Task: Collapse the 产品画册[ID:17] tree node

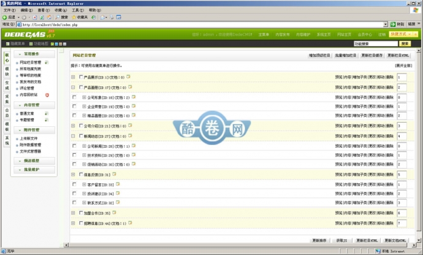Action: (x=73, y=88)
